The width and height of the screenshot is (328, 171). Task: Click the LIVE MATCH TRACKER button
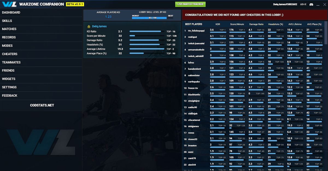click(191, 4)
